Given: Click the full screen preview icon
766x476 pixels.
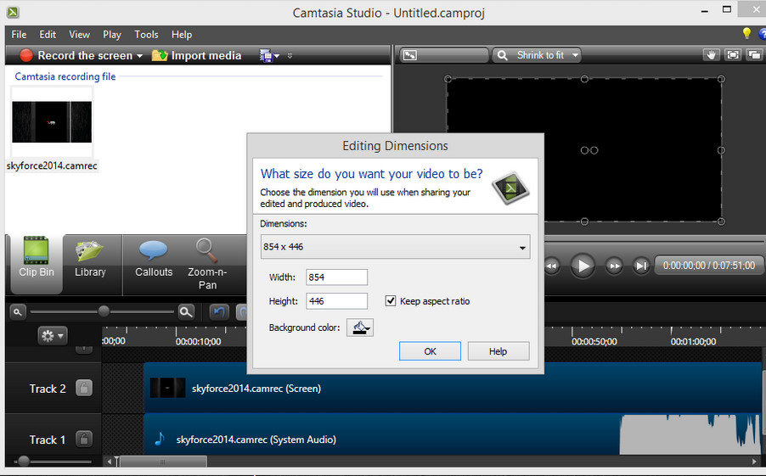Looking at the screenshot, I should point(733,55).
